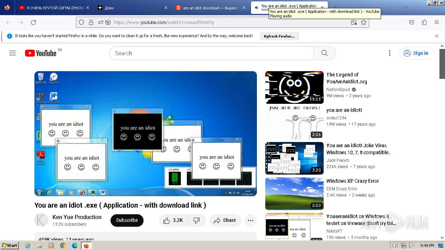Click Firefox taskbar button
The image size is (445, 250).
click(86, 245)
